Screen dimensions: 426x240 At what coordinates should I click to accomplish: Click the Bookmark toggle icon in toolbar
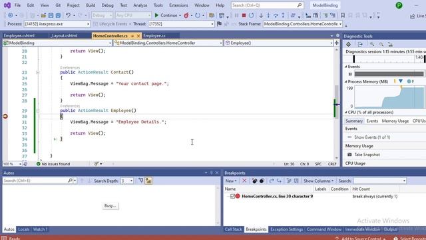(343, 15)
